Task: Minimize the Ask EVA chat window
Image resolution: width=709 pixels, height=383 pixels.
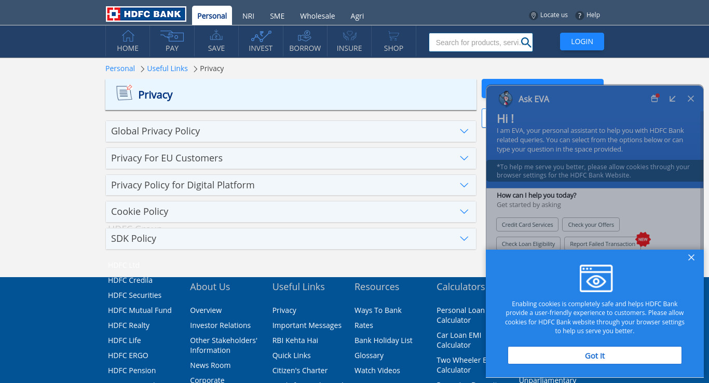Action: click(673, 99)
